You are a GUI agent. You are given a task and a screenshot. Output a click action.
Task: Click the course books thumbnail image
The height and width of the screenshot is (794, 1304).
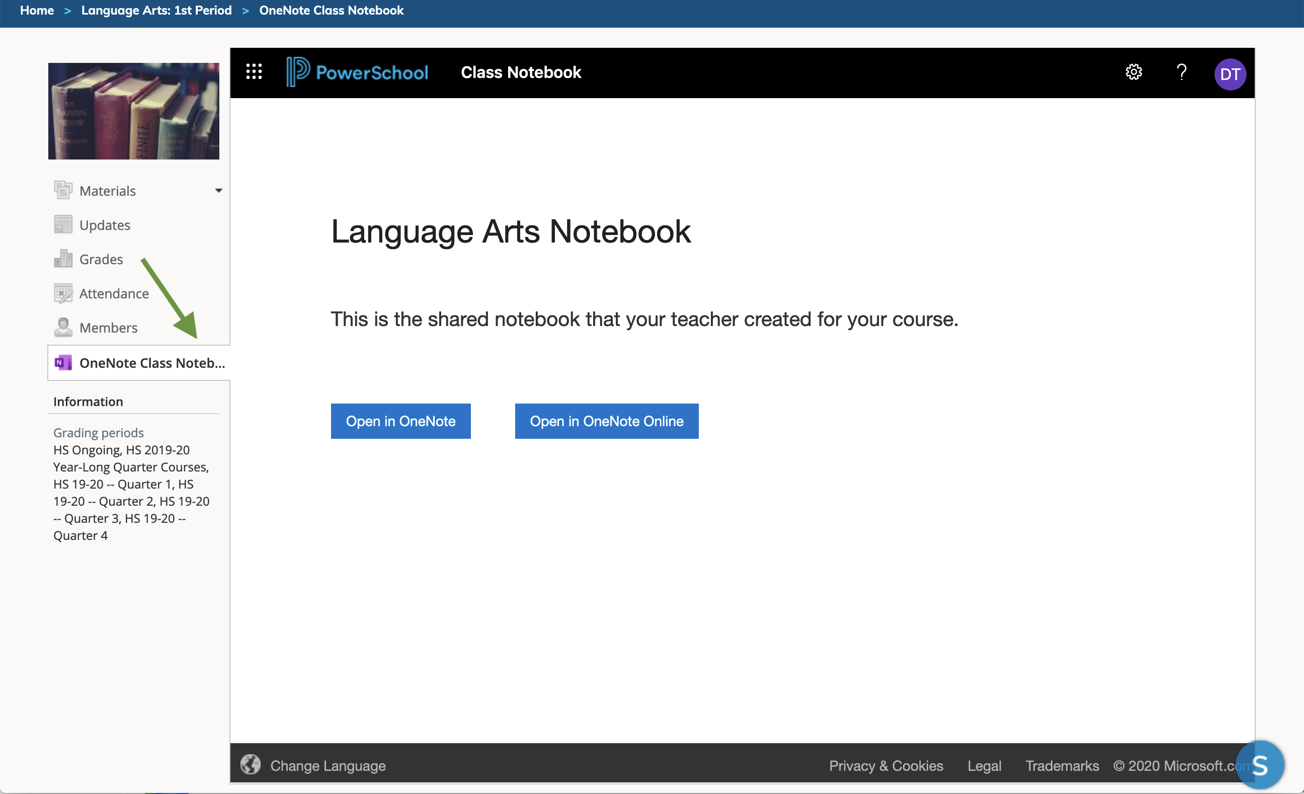coord(133,111)
